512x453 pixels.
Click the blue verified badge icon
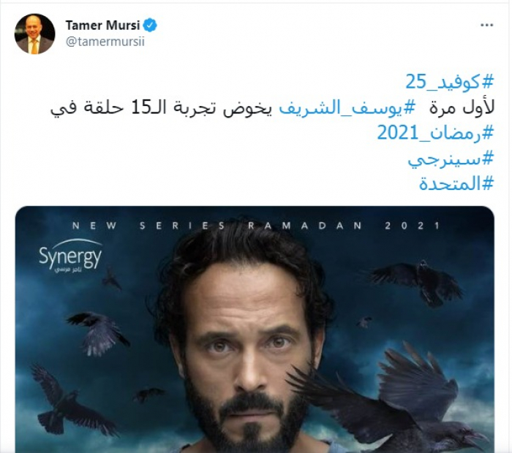click(150, 25)
